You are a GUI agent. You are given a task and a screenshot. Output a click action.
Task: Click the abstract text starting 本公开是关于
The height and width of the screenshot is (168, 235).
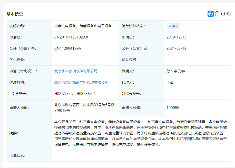141,133
